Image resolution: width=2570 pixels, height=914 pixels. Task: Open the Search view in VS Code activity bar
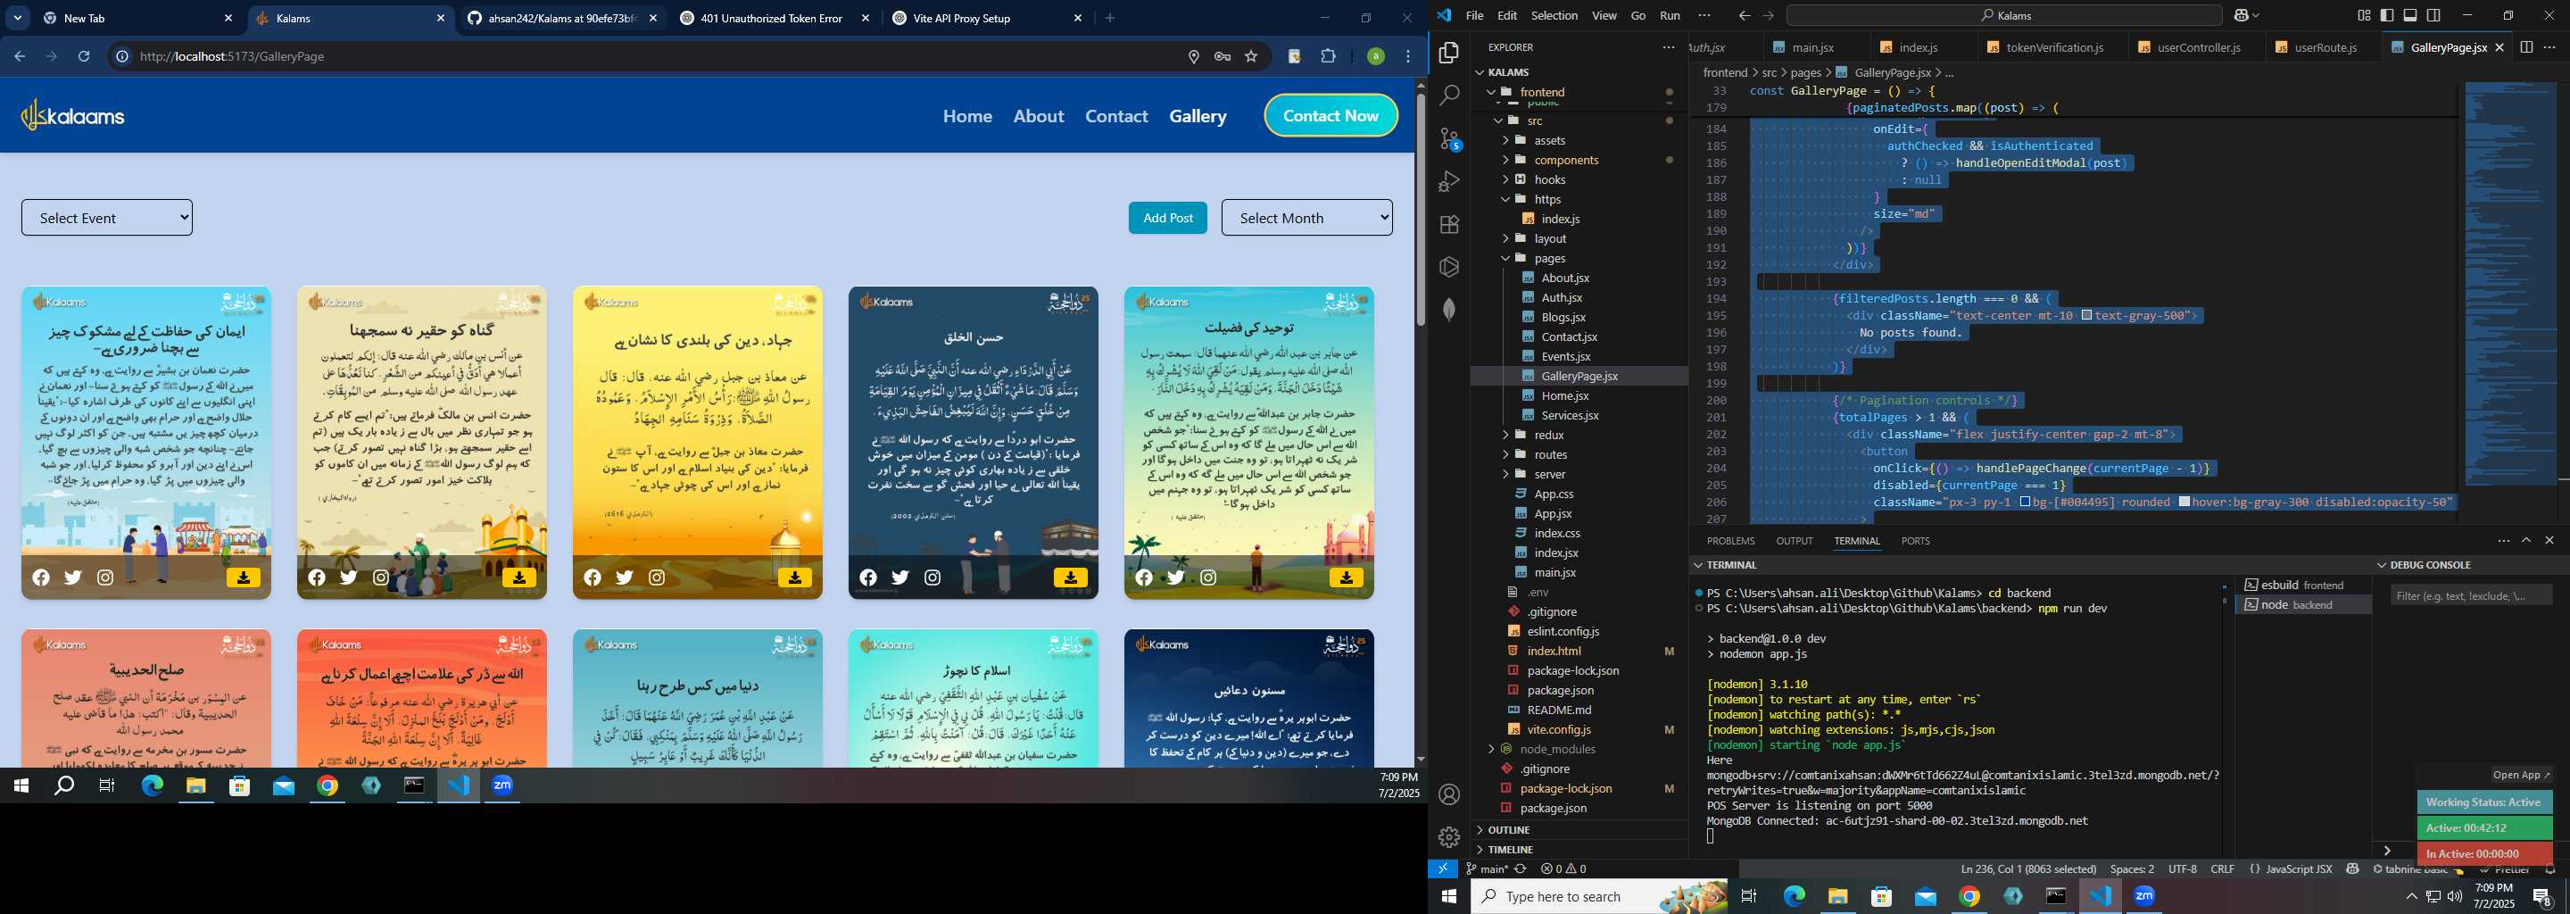(x=1449, y=95)
